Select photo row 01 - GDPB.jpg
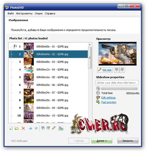Image resolution: width=147 pixels, height=152 pixels. click(48, 47)
